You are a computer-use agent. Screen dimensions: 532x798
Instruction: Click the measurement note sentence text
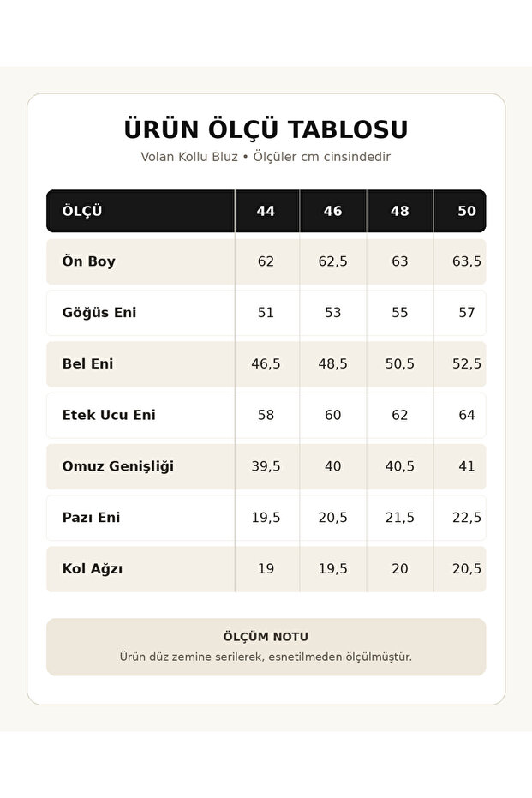tap(266, 657)
